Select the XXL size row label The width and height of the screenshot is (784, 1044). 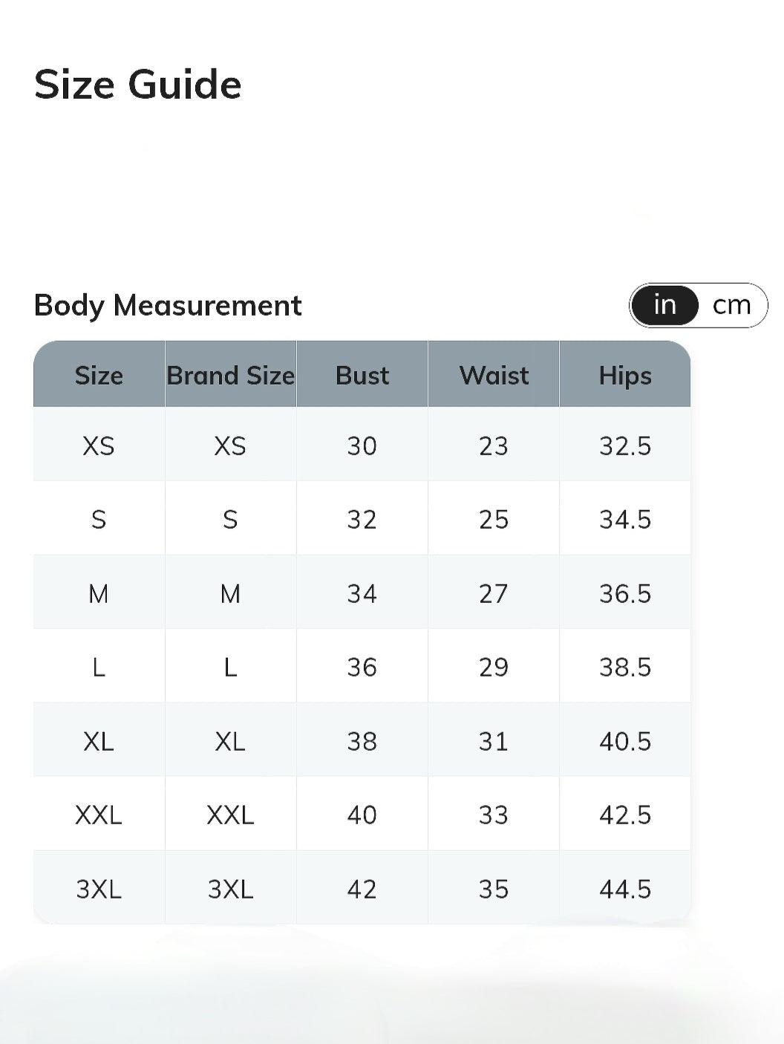[x=99, y=815]
